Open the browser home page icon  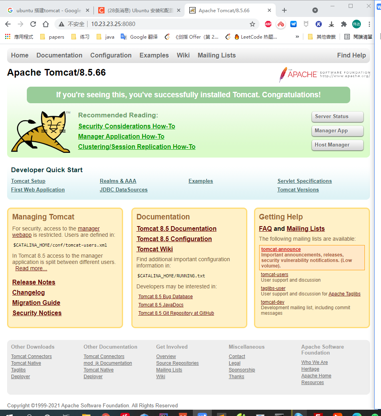tap(46, 24)
